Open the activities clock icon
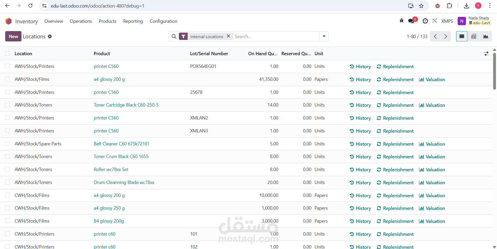The width and height of the screenshot is (497, 249). [x=425, y=21]
